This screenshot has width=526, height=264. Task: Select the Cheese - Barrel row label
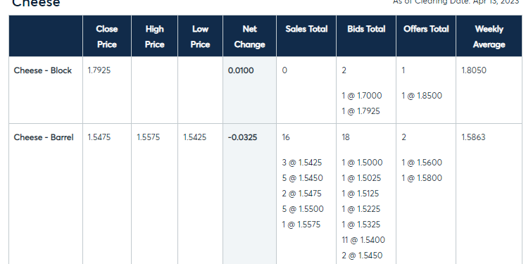click(44, 137)
